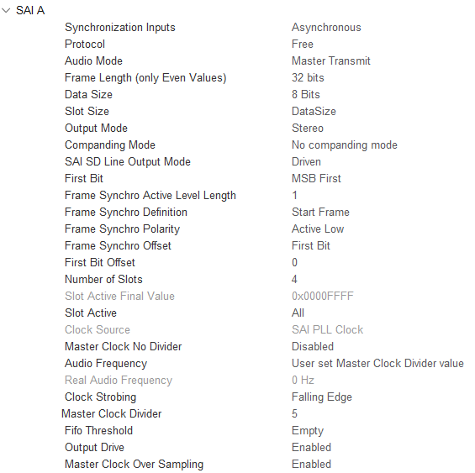The height and width of the screenshot is (473, 475).
Task: Select Frame Synchro Polarity Active Low
Action: [318, 229]
